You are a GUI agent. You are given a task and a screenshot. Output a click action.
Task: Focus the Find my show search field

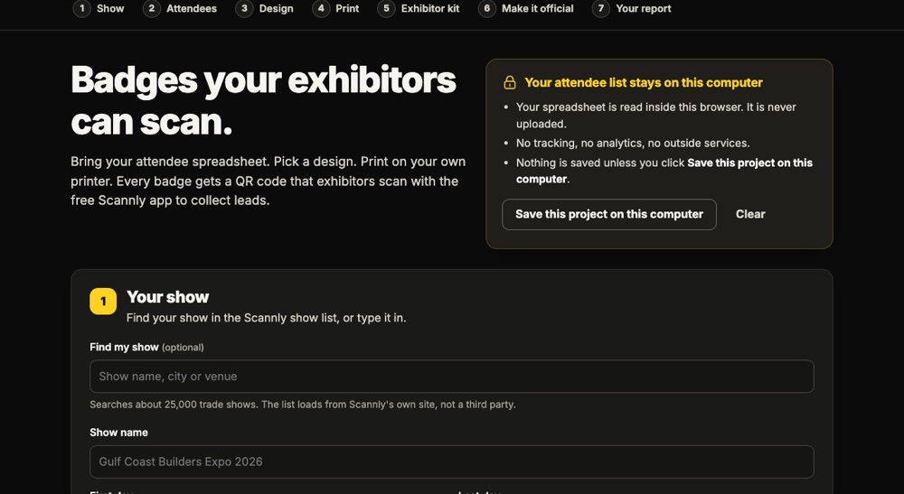[451, 377]
